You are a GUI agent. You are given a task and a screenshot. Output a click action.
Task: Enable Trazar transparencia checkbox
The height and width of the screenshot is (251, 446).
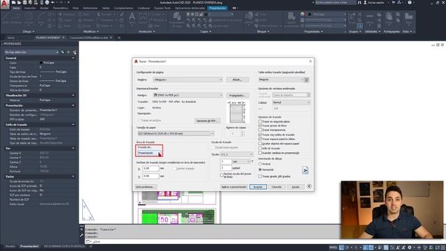click(260, 130)
